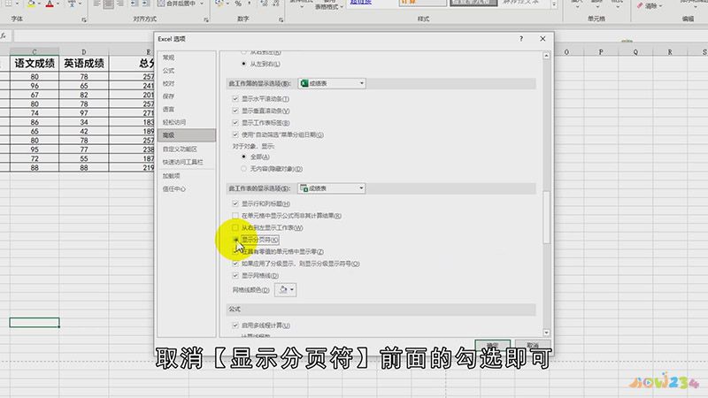The width and height of the screenshot is (708, 398).
Task: Click the 语文成绩 header cell
Action: 35,63
